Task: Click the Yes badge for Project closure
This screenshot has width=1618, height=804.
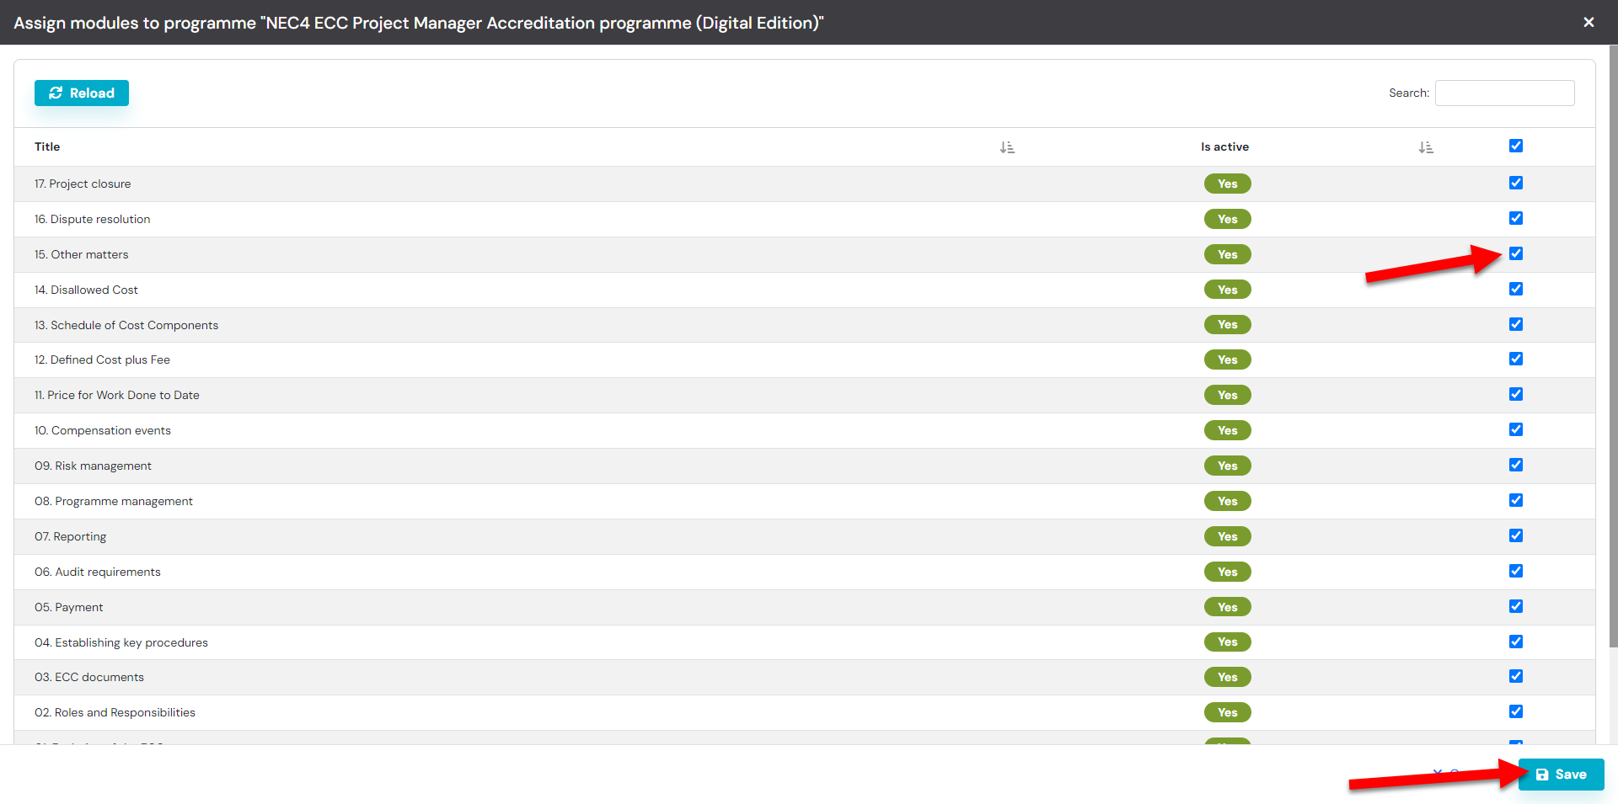Action: [x=1227, y=184]
